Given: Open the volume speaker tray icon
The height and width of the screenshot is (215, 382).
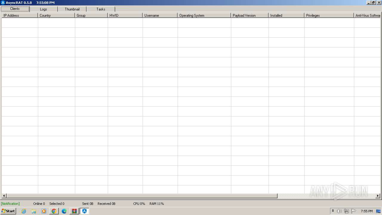Looking at the screenshot, I should [339, 211].
